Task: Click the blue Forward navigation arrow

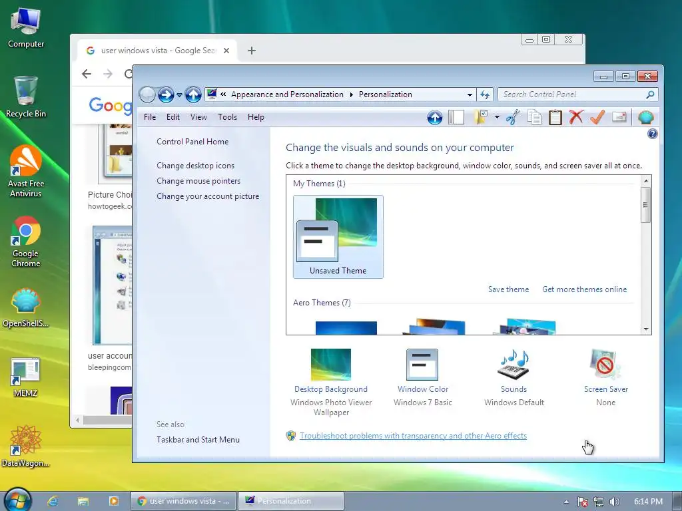Action: [x=166, y=94]
